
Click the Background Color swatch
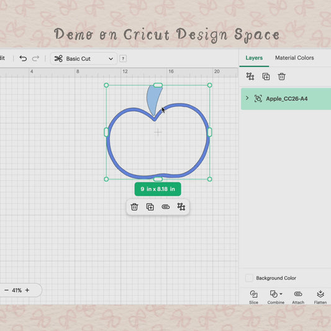pos(249,278)
